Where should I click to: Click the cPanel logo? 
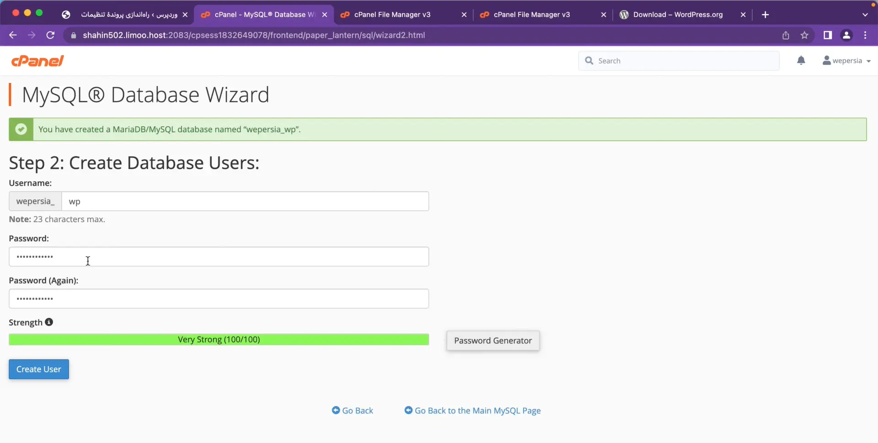coord(37,61)
